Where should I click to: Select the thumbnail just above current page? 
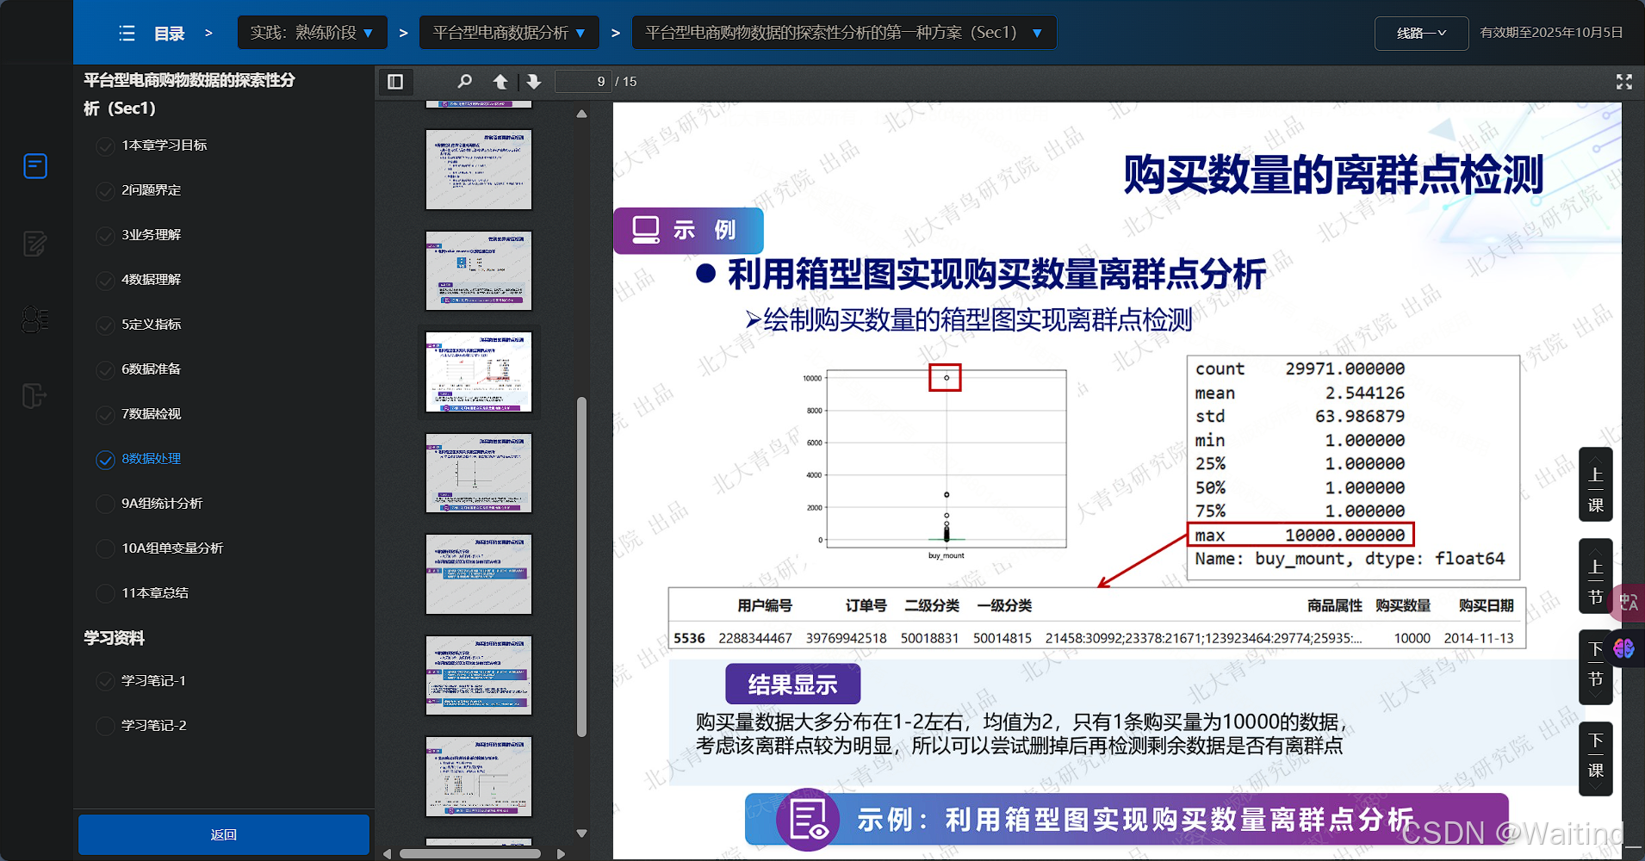click(479, 270)
